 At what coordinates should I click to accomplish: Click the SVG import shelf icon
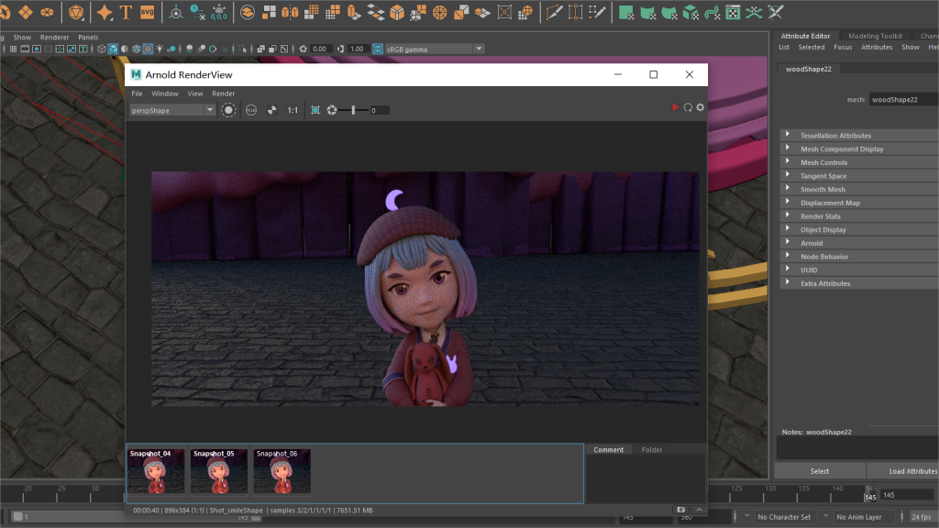[x=148, y=12]
